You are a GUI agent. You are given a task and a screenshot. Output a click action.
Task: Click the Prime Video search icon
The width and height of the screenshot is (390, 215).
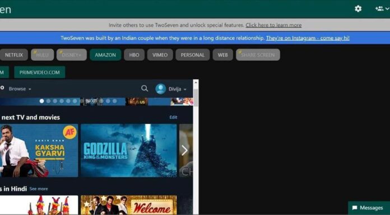coord(145,89)
